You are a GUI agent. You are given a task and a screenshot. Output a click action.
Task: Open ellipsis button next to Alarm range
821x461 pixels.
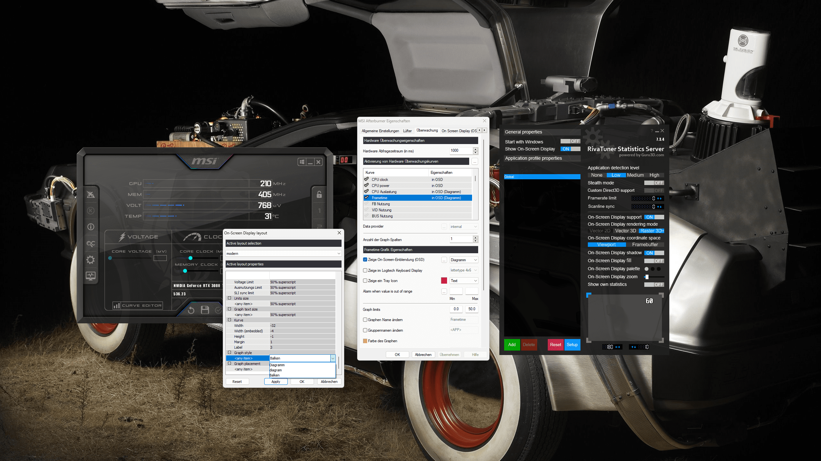pyautogui.click(x=444, y=292)
